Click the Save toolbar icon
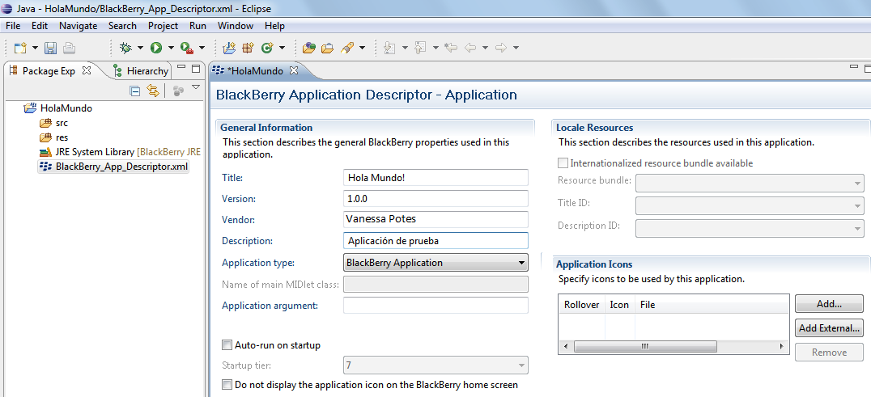The image size is (871, 397). 50,49
